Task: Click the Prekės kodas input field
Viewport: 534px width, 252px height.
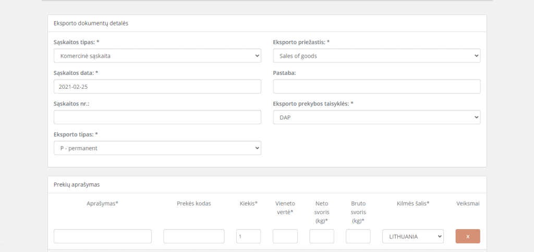Action: pos(193,236)
